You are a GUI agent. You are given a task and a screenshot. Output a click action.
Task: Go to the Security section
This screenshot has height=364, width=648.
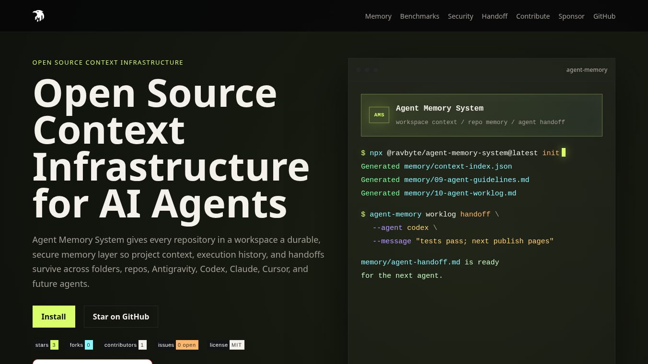pos(461,16)
